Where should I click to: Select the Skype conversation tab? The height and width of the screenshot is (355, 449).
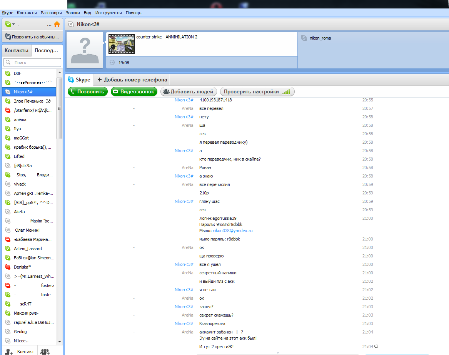(x=79, y=80)
